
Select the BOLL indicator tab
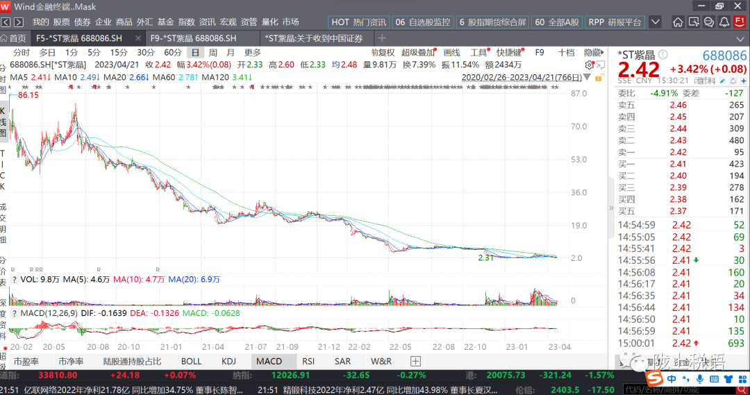pyautogui.click(x=192, y=362)
